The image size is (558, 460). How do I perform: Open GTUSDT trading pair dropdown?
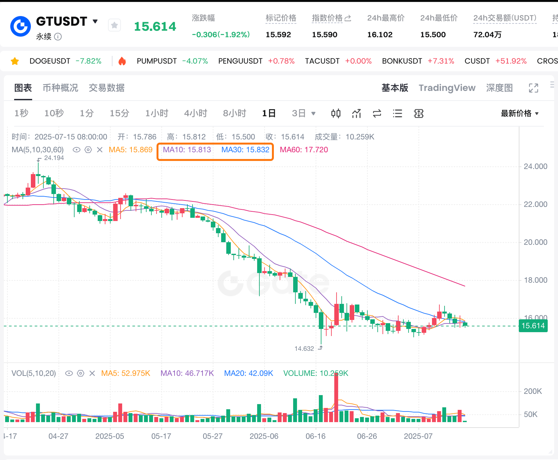pyautogui.click(x=95, y=22)
